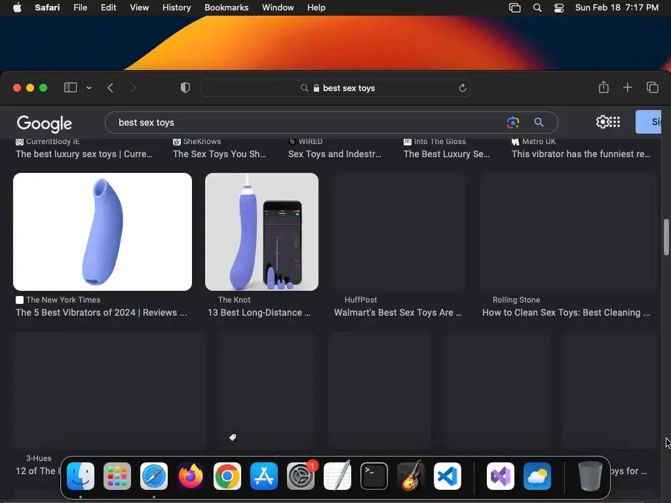Open the Weather app from the Dock
The height and width of the screenshot is (503, 671).
[537, 476]
